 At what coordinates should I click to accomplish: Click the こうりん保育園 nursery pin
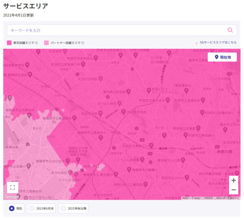point(142,160)
